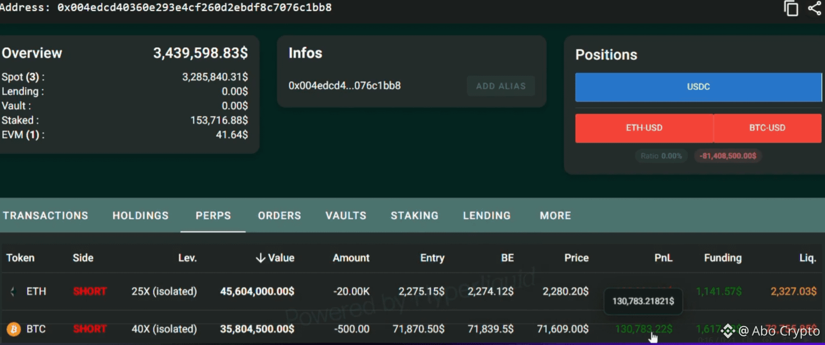Click the Overview total 3,439,598.83$

pyautogui.click(x=201, y=53)
